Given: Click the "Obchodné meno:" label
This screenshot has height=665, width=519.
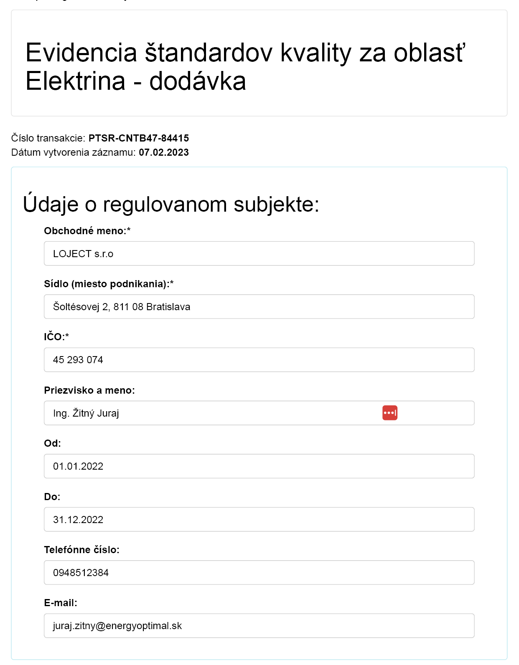Looking at the screenshot, I should 87,231.
